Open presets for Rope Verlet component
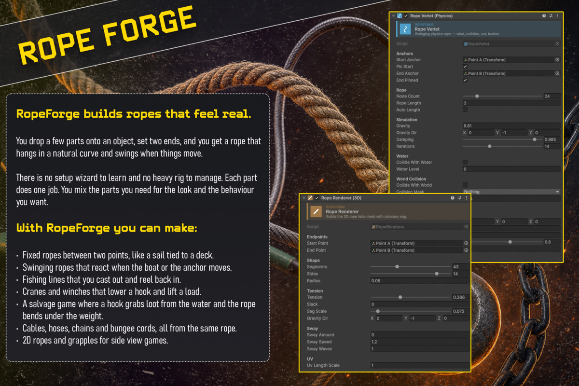Screen dimensions: 579x386 click(x=551, y=16)
